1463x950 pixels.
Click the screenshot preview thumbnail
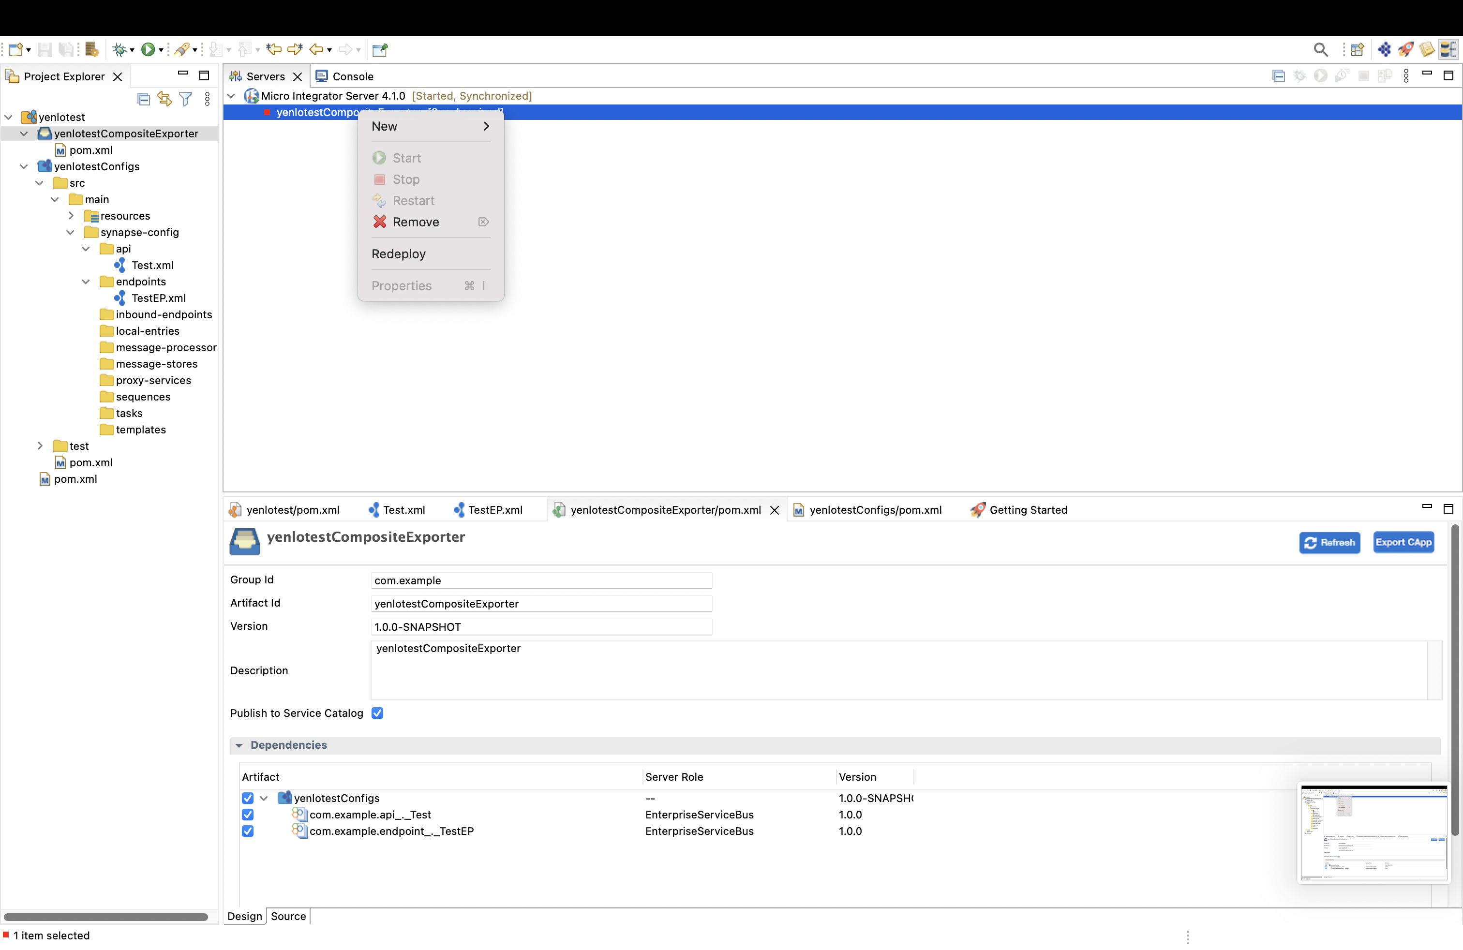(x=1374, y=832)
